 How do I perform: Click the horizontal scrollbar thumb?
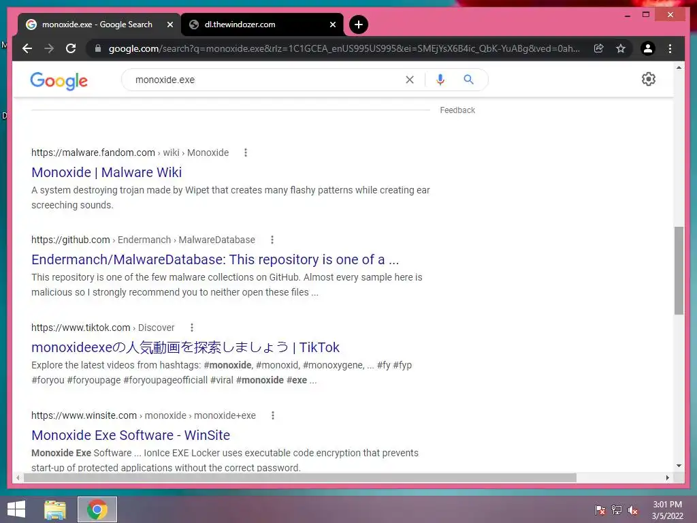[300, 477]
